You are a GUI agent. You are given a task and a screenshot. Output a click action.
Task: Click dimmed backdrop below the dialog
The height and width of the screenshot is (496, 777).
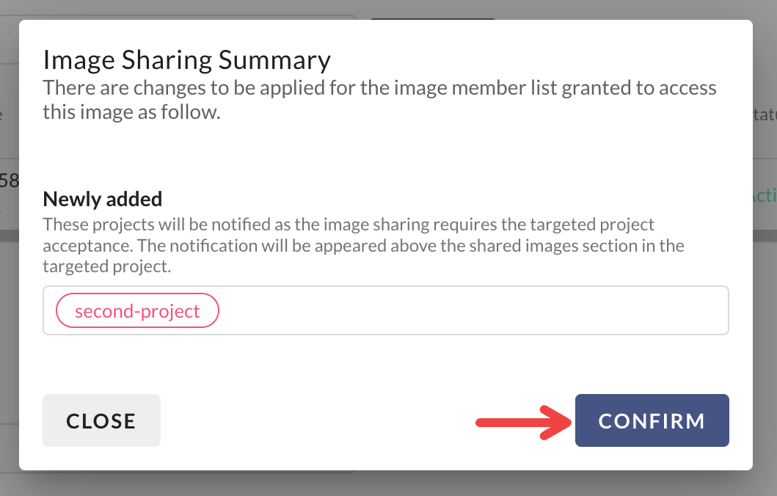[x=389, y=484]
